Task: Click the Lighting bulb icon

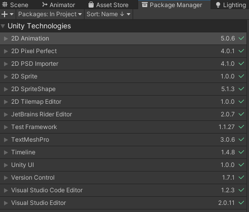Action: tap(218, 5)
